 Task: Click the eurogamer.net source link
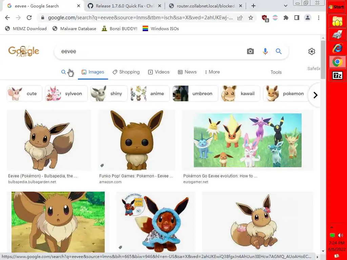196,182
